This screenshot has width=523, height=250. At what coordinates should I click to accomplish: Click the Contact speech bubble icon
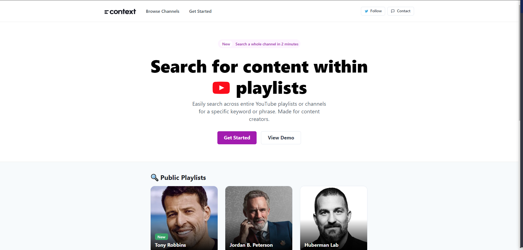coord(393,11)
